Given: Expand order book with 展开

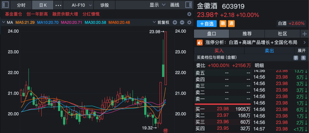Looking at the screenshot, I should (302, 51).
